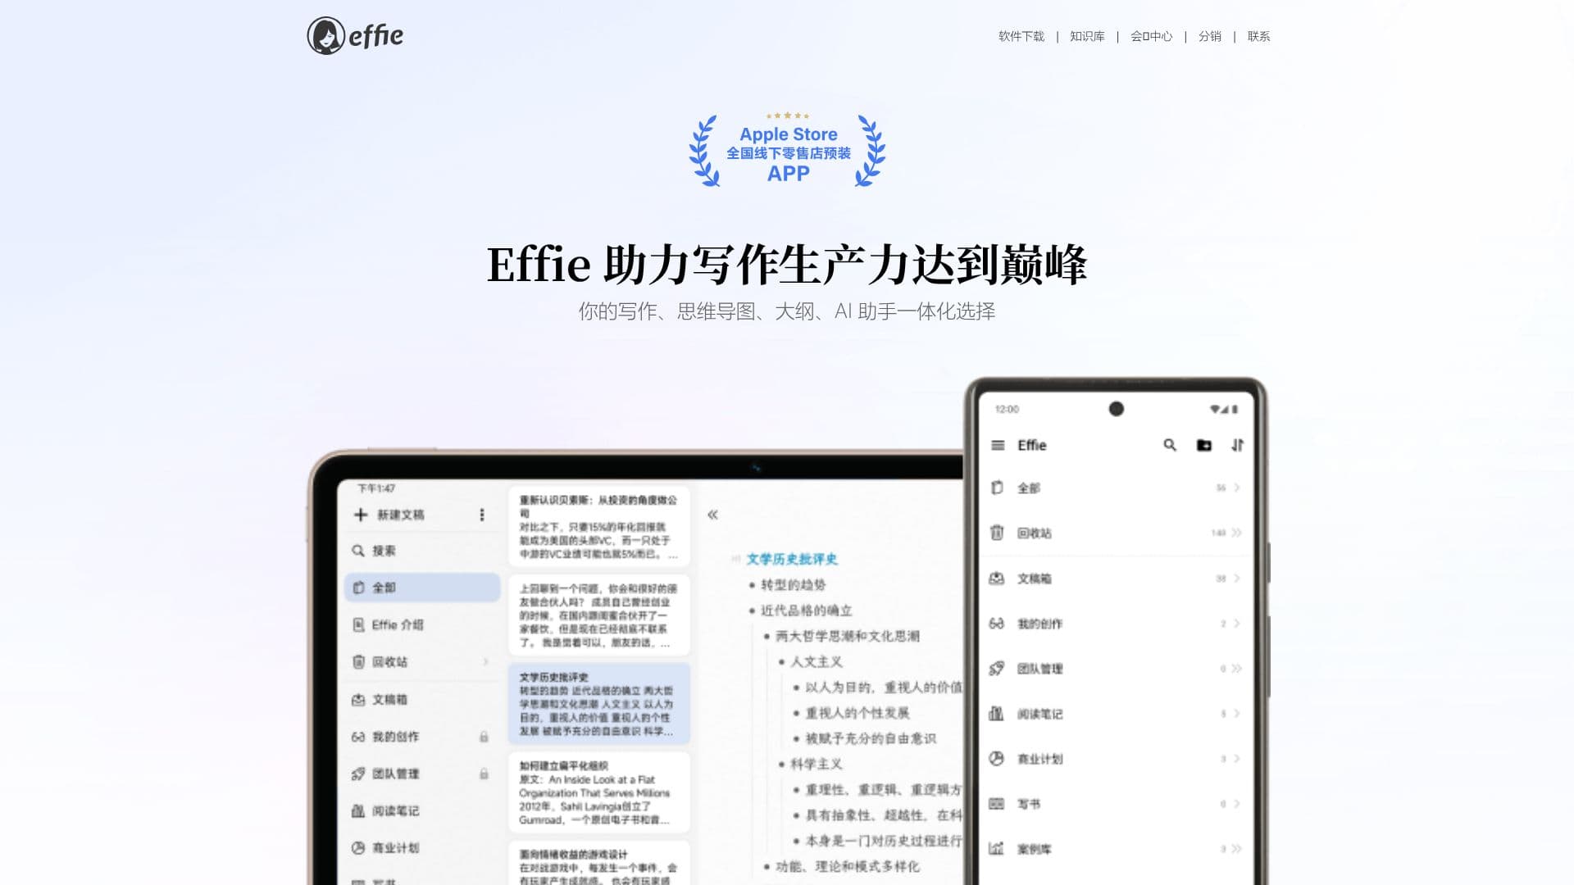Image resolution: width=1574 pixels, height=885 pixels.
Task: Select 全部 in tablet sidebar
Action: tap(422, 588)
